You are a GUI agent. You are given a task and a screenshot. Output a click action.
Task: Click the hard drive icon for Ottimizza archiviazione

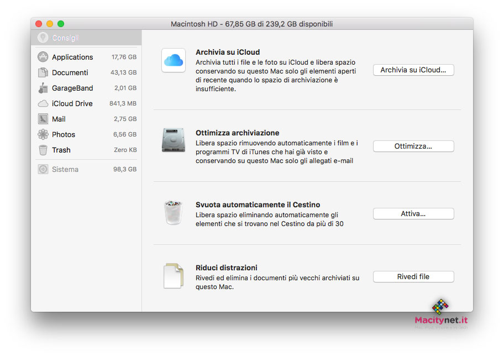[x=174, y=140]
